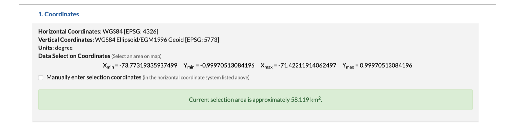Click the Vertical Coordinates label

[66, 40]
